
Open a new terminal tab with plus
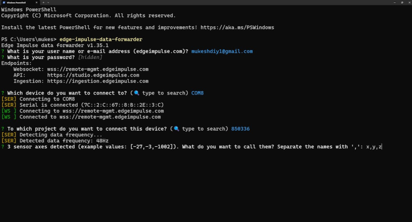point(44,3)
